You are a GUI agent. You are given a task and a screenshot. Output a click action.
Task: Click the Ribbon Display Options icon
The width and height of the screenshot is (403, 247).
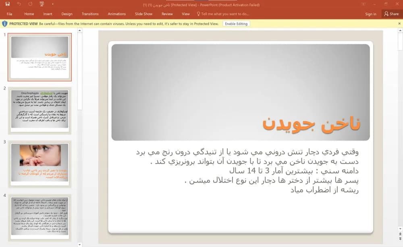(x=364, y=4)
